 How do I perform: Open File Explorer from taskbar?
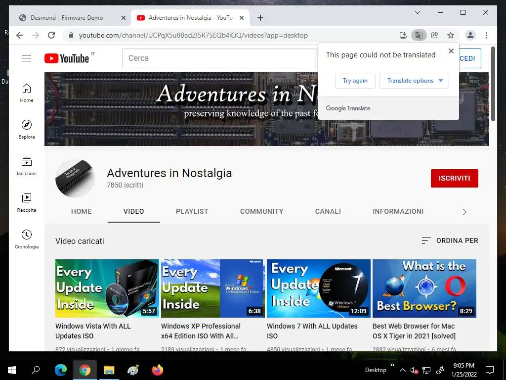tap(109, 370)
